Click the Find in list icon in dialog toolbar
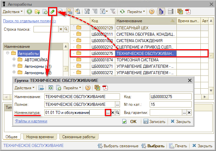Screen dimensions: 216x151 41,88
